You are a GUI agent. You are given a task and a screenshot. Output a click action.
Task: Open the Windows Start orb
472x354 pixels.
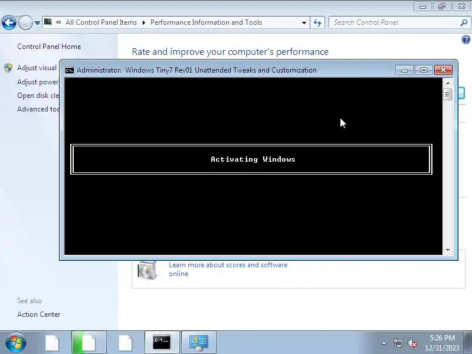16,342
